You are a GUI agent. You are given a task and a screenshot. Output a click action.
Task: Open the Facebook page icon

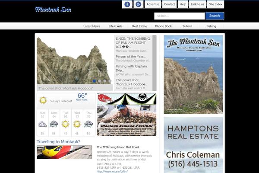click(127, 4)
